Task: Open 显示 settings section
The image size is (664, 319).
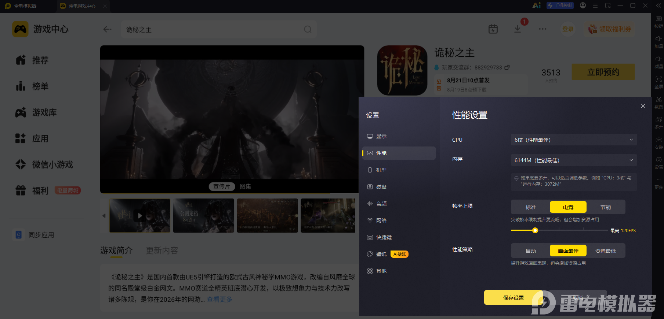Action: coord(399,136)
